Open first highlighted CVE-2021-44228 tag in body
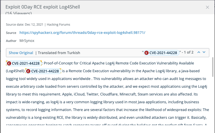 click(25, 63)
